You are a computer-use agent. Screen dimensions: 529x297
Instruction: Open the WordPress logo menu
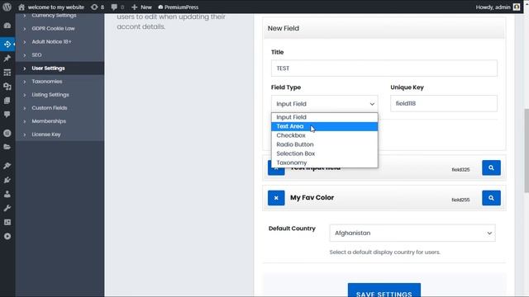pos(7,7)
